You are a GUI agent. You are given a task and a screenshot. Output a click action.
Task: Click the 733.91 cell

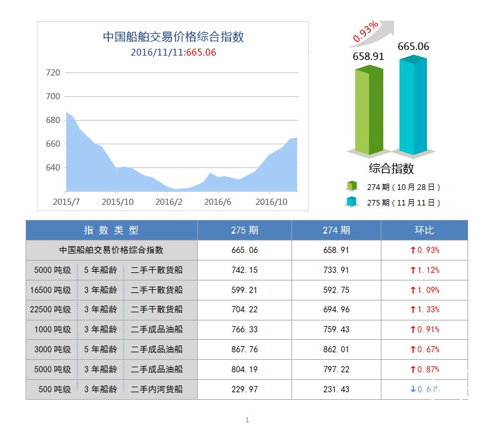336,270
